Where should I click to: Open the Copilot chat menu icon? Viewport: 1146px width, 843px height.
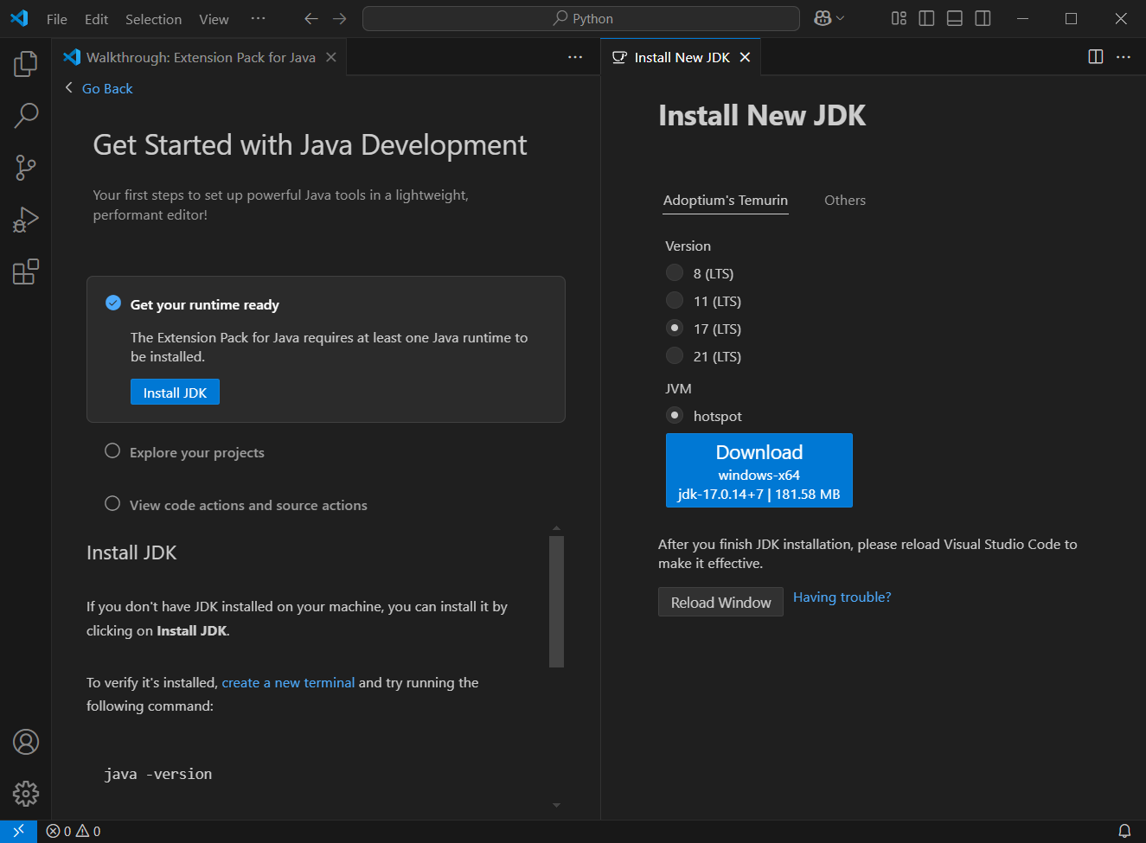click(x=829, y=18)
